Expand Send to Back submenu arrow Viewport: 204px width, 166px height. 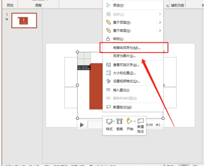click(160, 31)
